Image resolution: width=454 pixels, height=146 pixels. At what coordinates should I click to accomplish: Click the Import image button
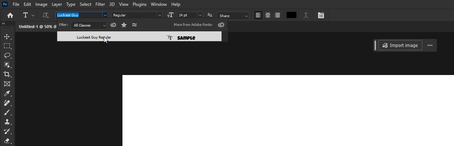click(400, 46)
